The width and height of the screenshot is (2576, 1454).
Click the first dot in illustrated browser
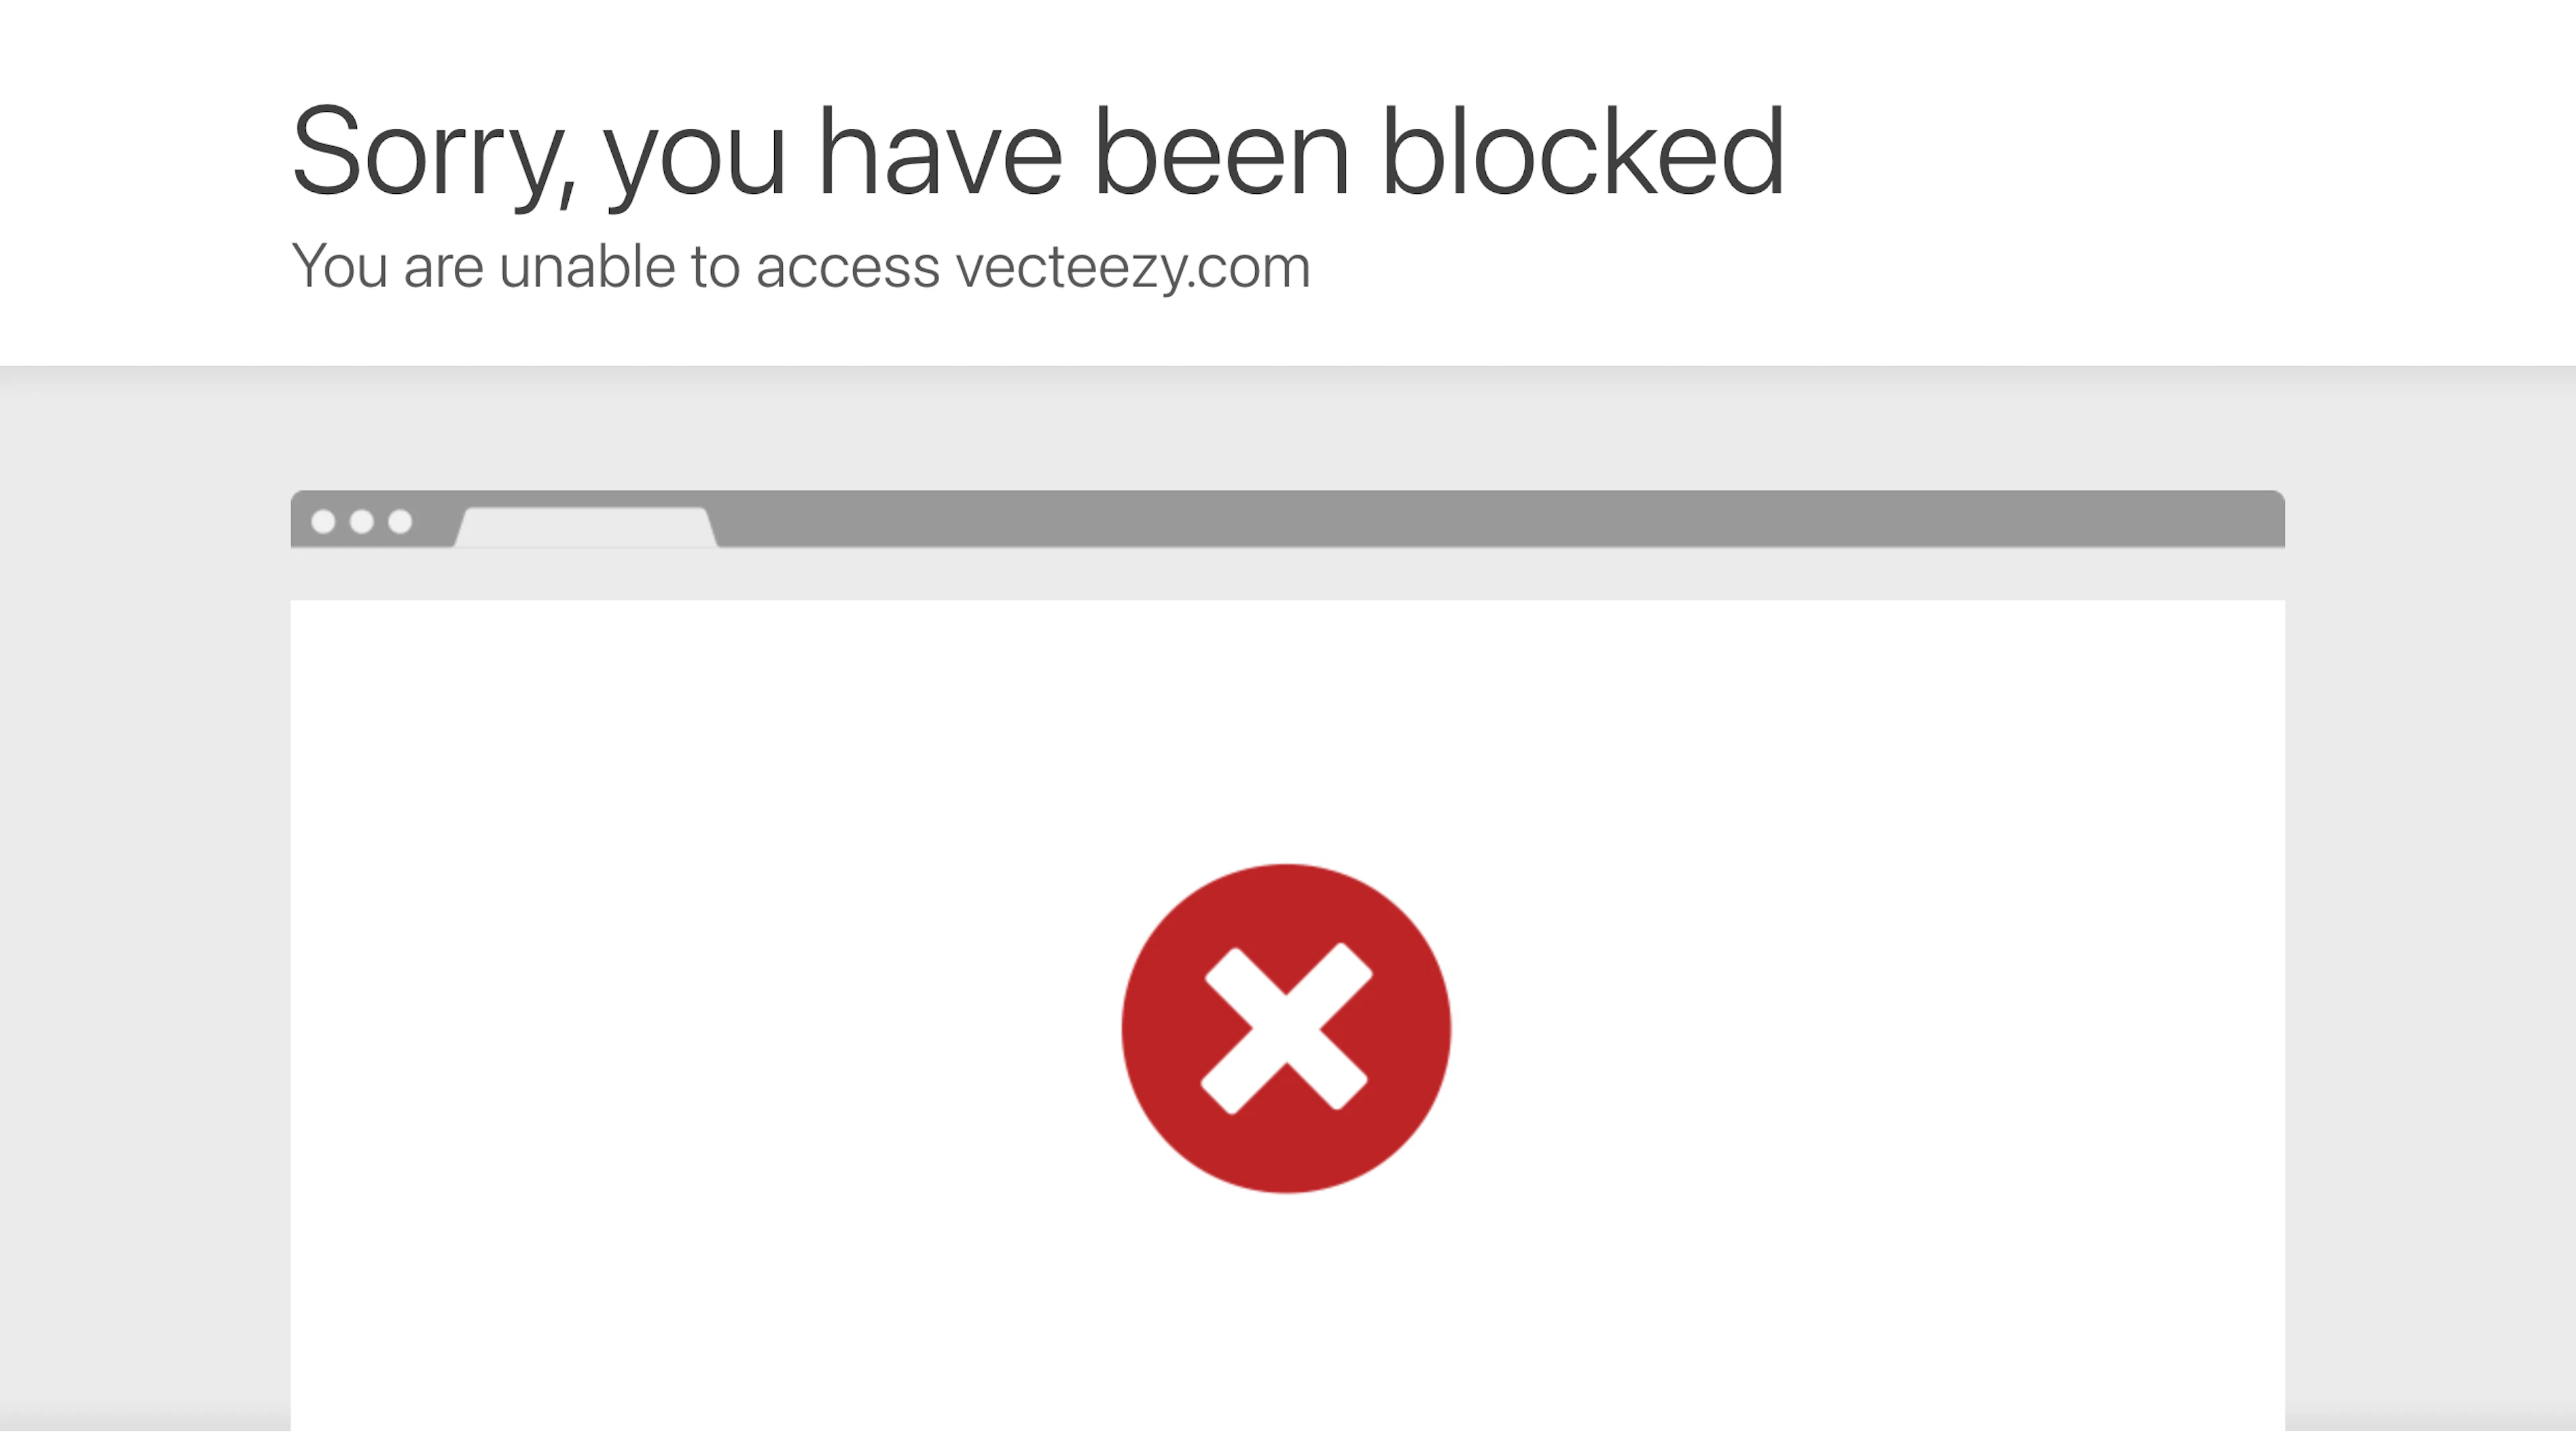323,521
